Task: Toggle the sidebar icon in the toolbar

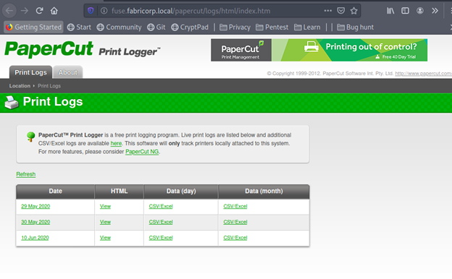Action: click(405, 11)
